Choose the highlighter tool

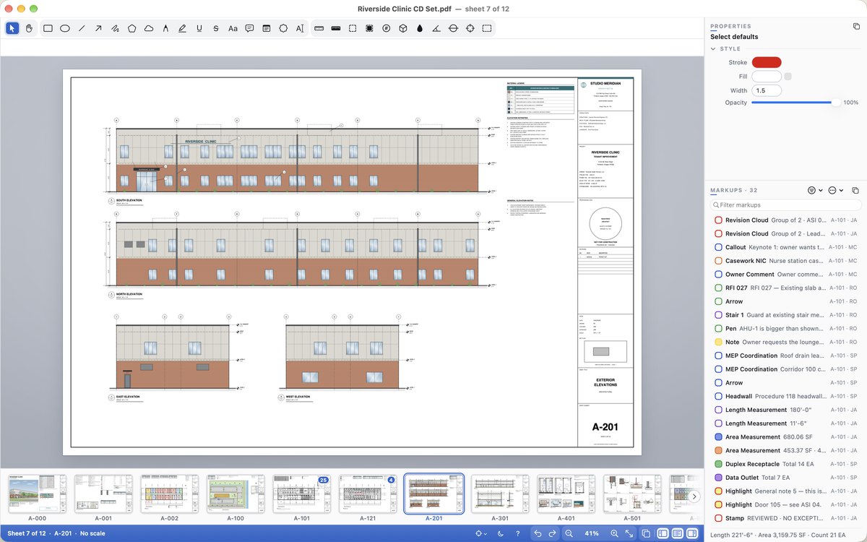pyautogui.click(x=182, y=28)
